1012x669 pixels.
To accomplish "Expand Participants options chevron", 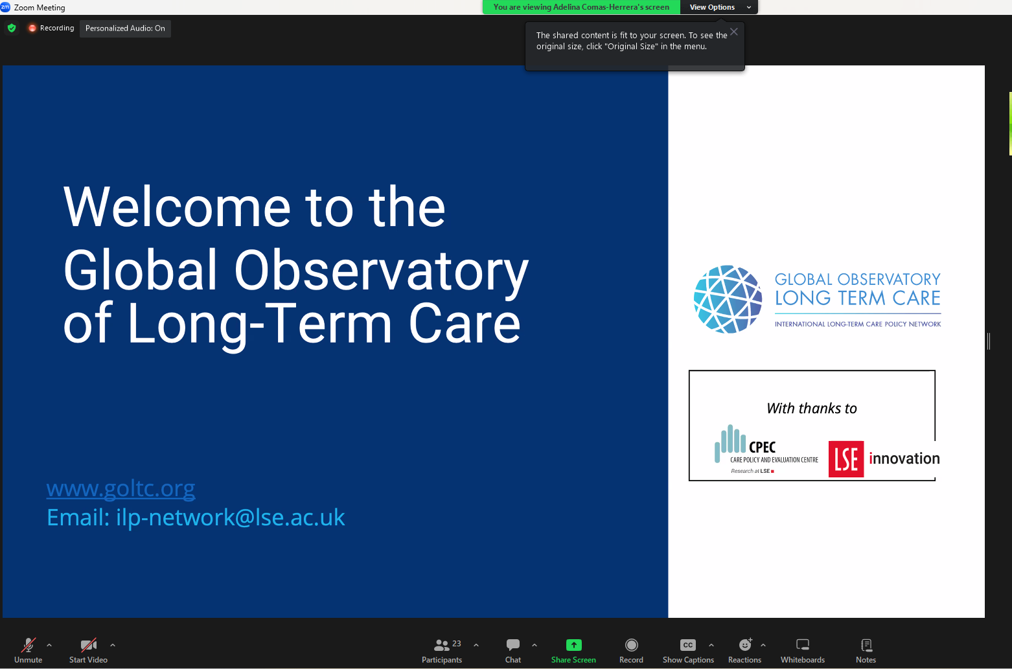I will click(x=476, y=645).
